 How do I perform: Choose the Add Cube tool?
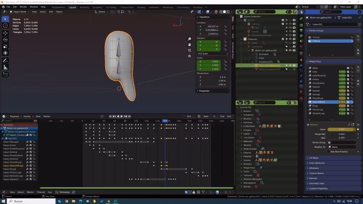point(5,75)
